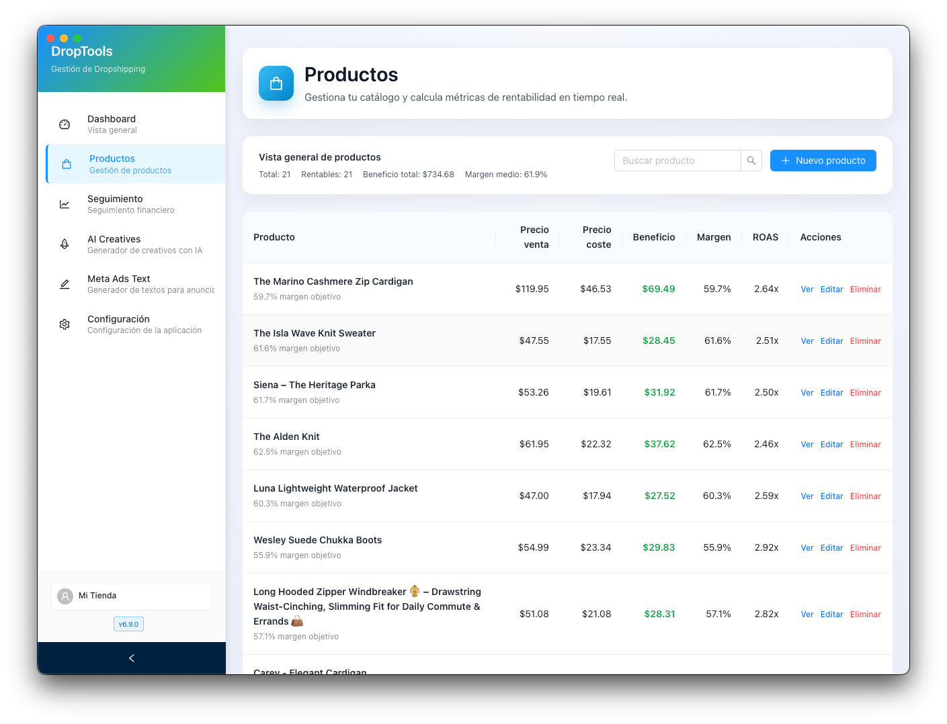Click the gear icon beside Configuración
The width and height of the screenshot is (947, 724).
point(64,324)
